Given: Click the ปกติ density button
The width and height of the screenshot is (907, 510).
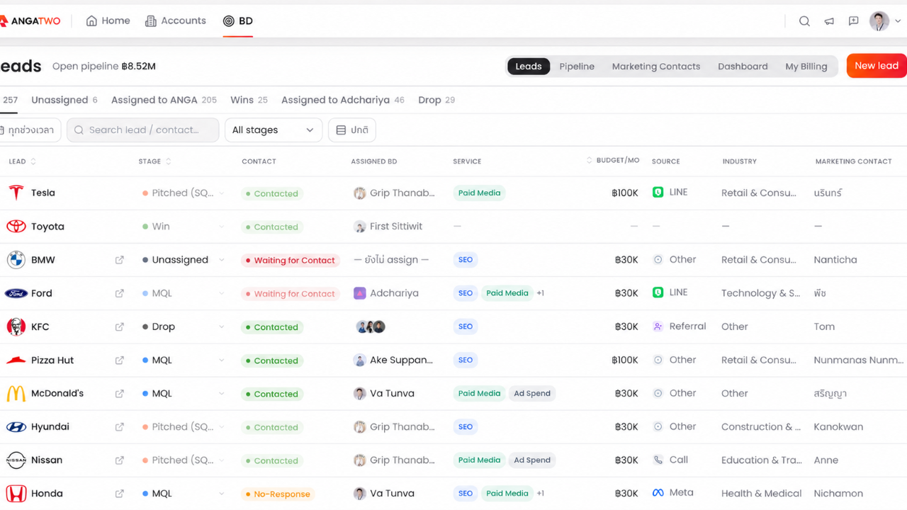Looking at the screenshot, I should point(352,130).
